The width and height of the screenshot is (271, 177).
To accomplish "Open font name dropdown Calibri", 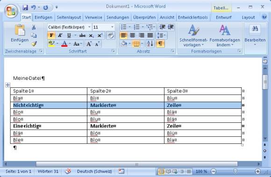I will click(x=89, y=27).
